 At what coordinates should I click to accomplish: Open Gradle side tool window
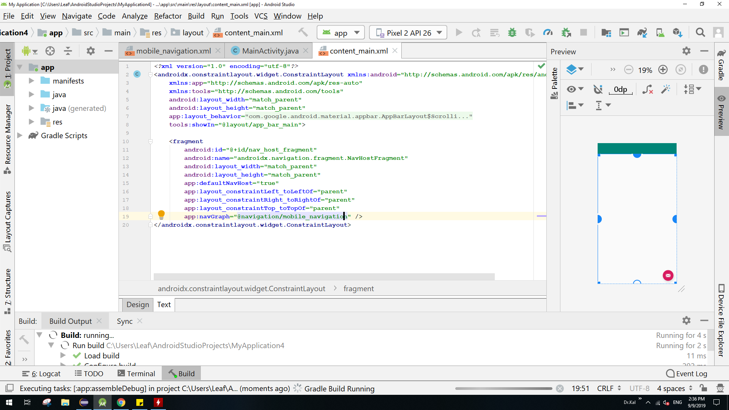[721, 65]
